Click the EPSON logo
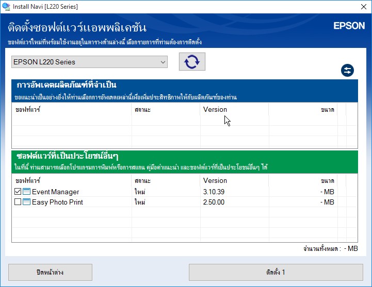 pyautogui.click(x=349, y=26)
